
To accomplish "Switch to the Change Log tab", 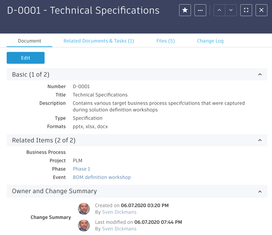I will 210,41.
